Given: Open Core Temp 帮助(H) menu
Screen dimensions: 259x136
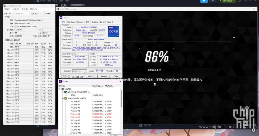Looking at the screenshot, I should pyautogui.click(x=33, y=9).
